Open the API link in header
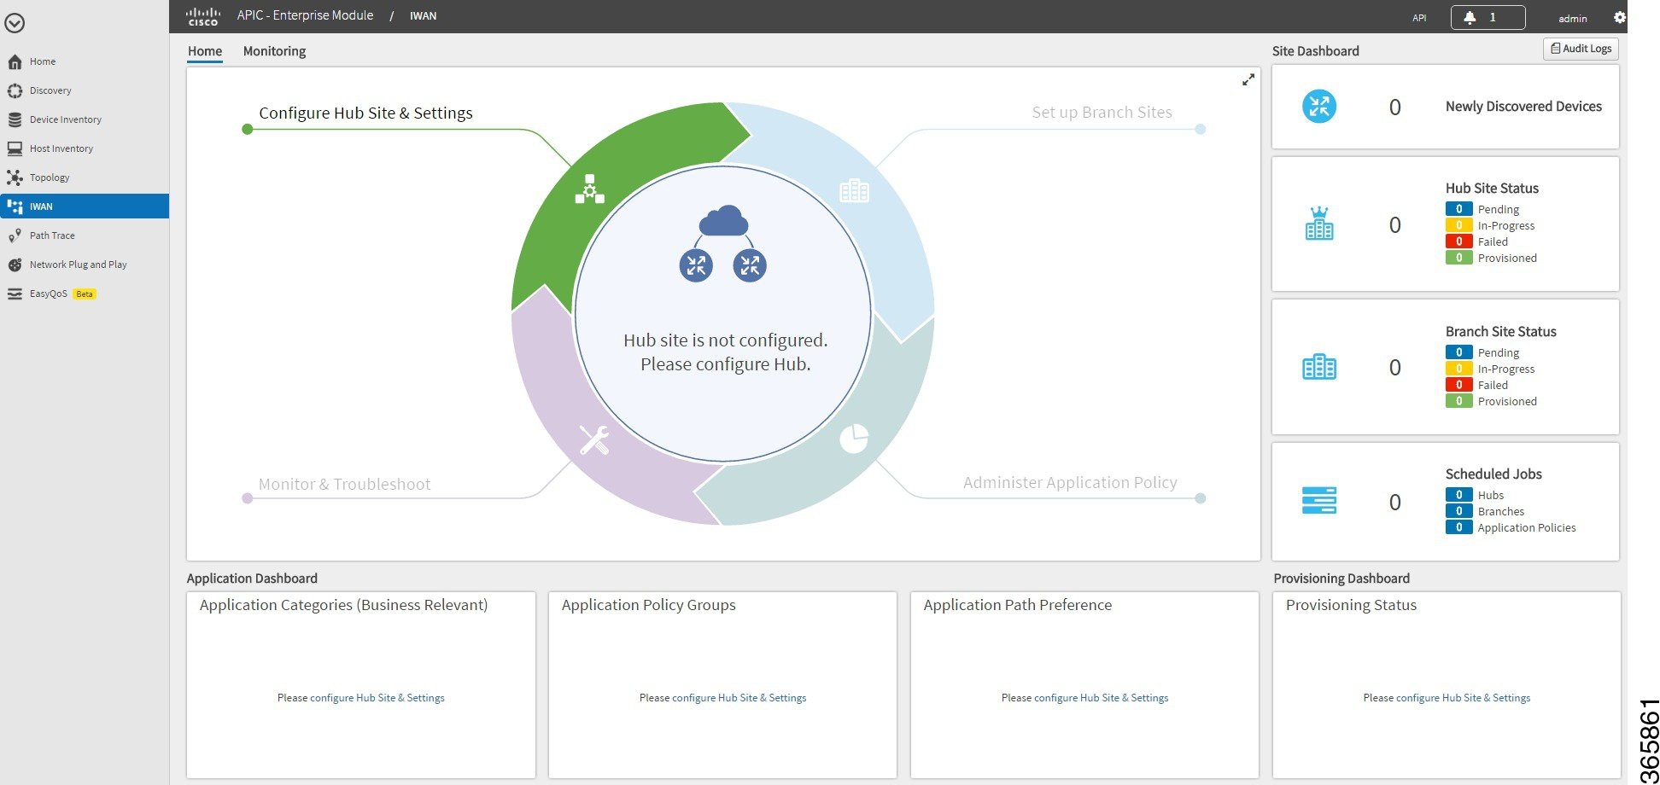This screenshot has width=1660, height=785. (1419, 18)
